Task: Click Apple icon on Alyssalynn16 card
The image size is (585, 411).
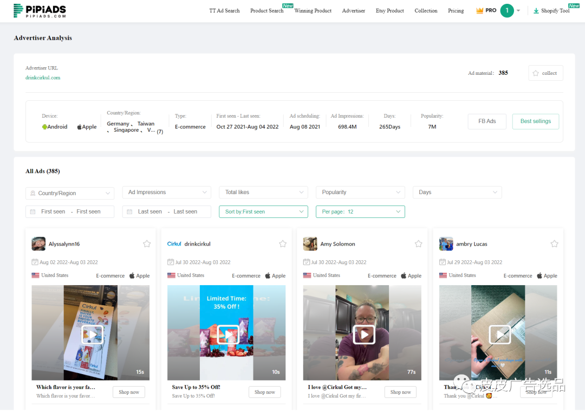Action: [x=132, y=275]
